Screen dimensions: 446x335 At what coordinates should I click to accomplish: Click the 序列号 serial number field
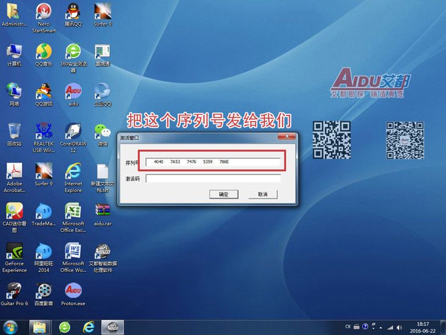coord(213,162)
